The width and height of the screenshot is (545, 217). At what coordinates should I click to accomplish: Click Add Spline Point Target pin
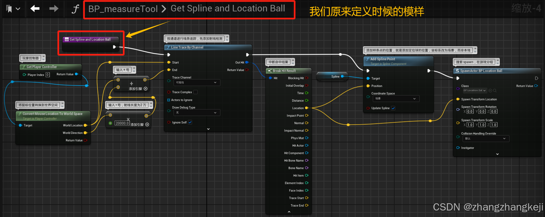point(368,79)
